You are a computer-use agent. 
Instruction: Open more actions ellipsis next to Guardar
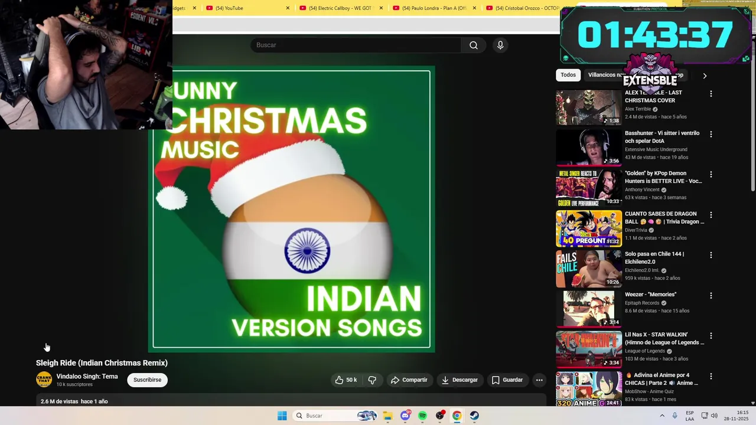539,380
